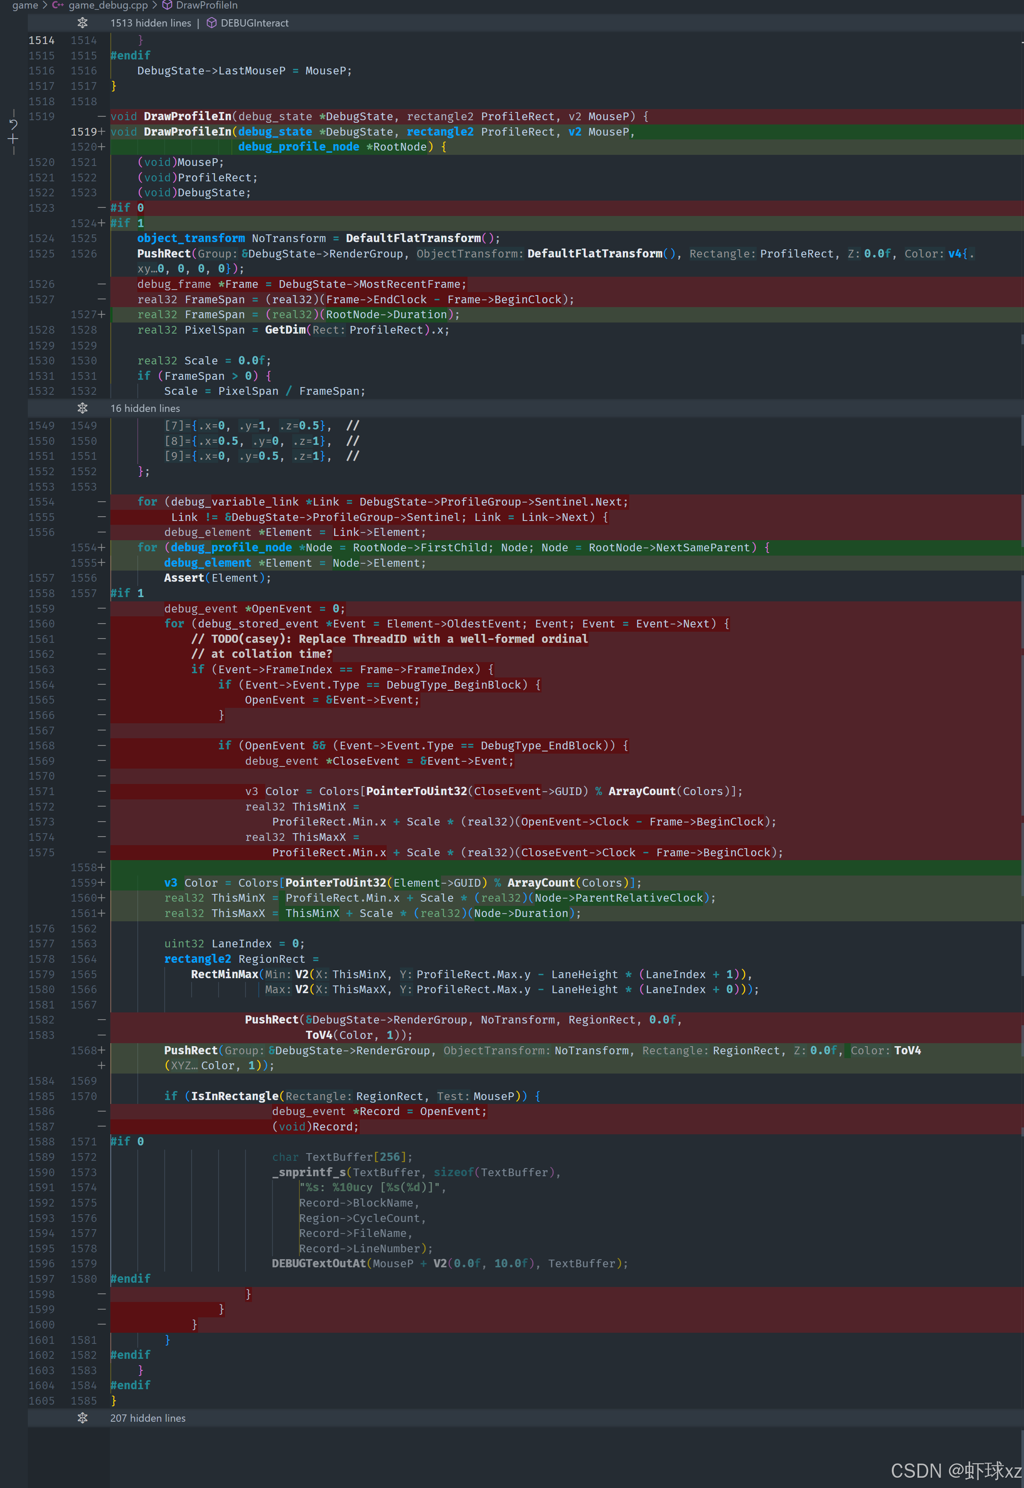
Task: Click the plus marker on added line 1527
Action: coord(101,314)
